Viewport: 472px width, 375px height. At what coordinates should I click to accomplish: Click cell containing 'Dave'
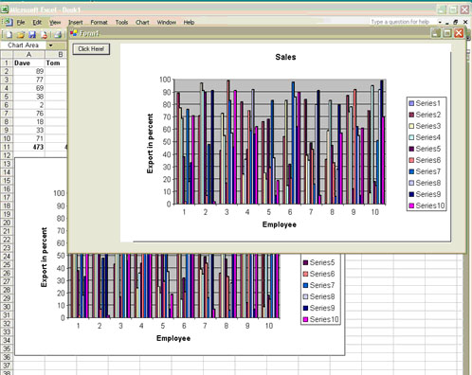pyautogui.click(x=28, y=63)
